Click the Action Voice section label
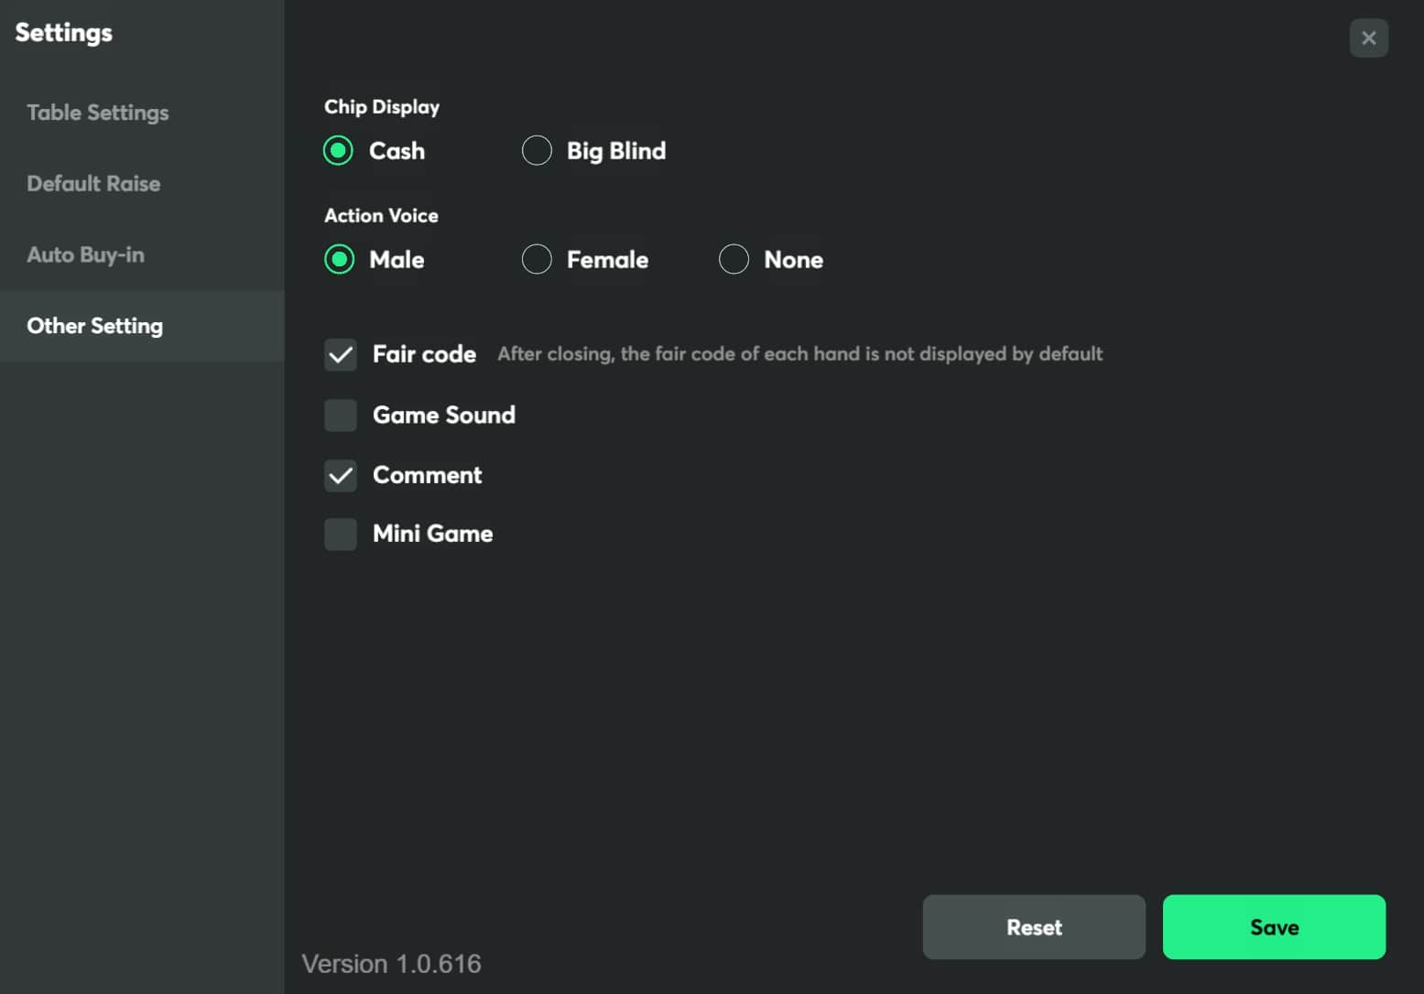The width and height of the screenshot is (1424, 994). pyautogui.click(x=381, y=216)
